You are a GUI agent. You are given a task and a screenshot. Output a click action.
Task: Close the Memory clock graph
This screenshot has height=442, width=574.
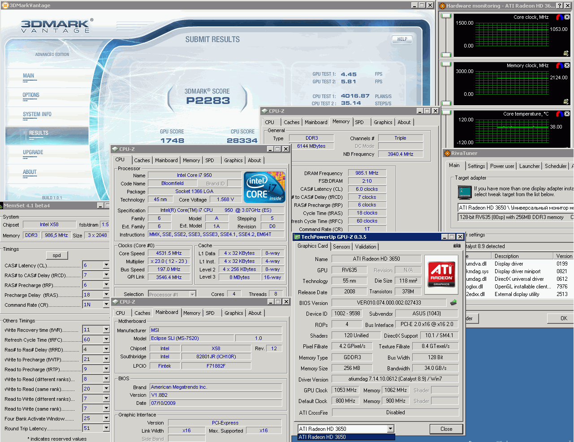[567, 65]
